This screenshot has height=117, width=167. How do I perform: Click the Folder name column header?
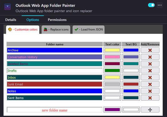[55, 44]
